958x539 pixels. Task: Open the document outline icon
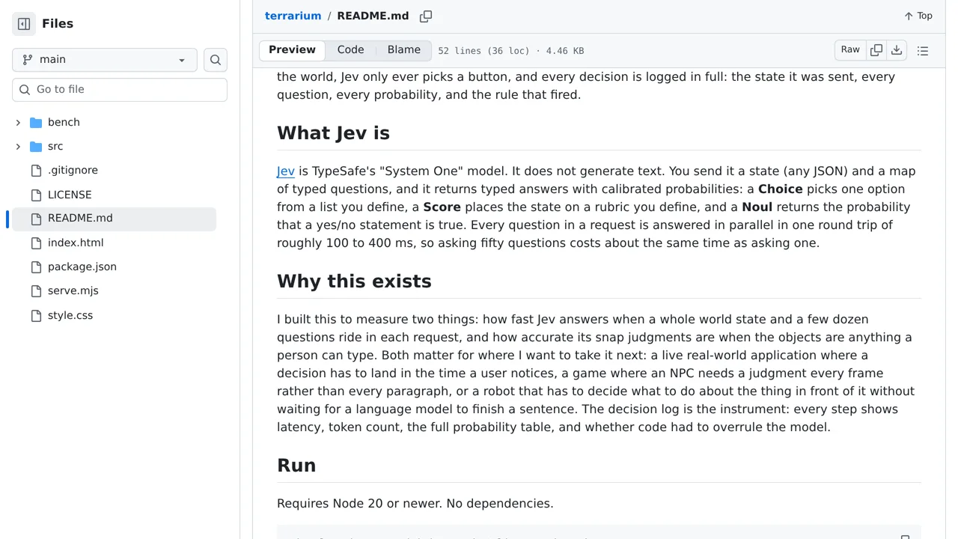pos(923,51)
